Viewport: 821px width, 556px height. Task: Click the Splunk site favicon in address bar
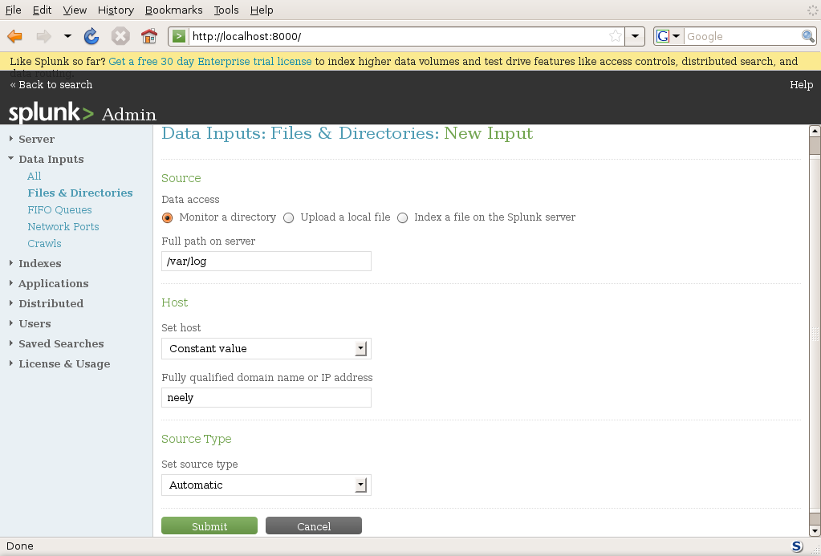pos(179,36)
